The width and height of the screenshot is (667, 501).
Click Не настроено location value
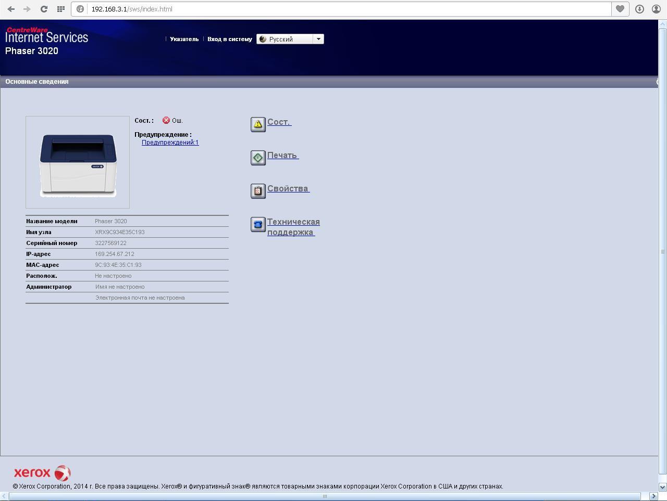[x=113, y=276]
